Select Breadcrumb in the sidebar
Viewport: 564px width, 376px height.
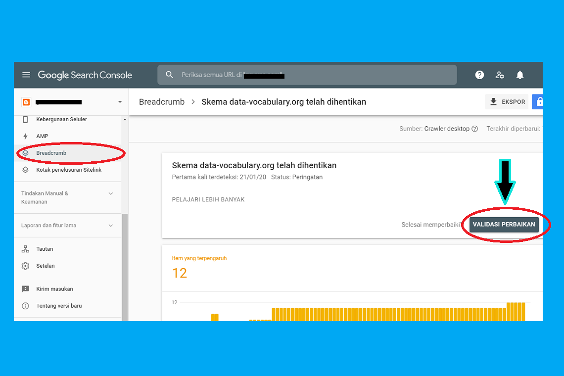click(68, 153)
